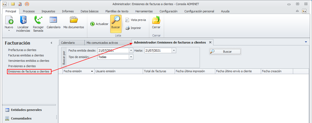Open Facturas emitidas a clientes
The width and height of the screenshot is (312, 123).
point(26,55)
